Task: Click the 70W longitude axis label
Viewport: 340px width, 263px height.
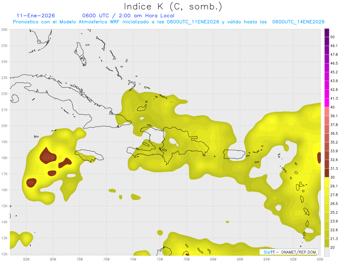Action: pyautogui.click(x=186, y=259)
